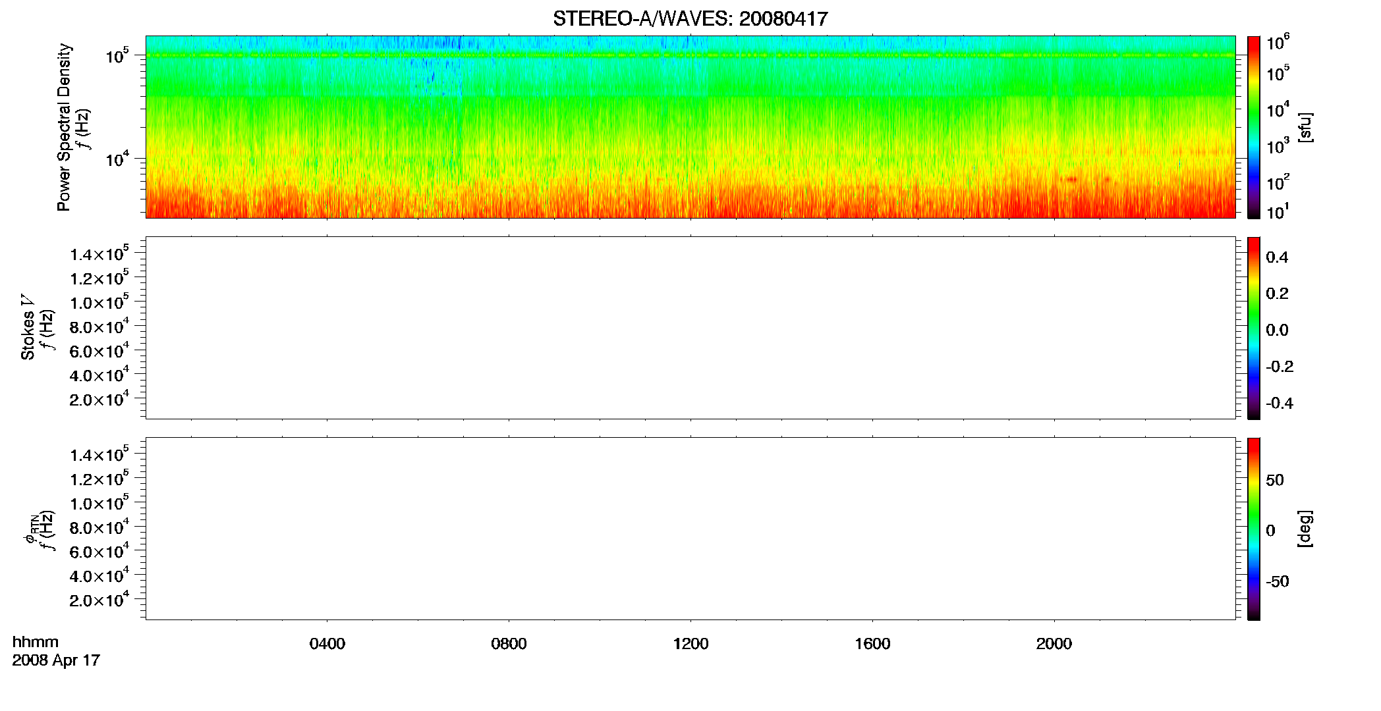Viewport: 1381px width, 711px height.
Task: Click the 6.0×10^4 tick on the φ RTN panel axis
Action: [x=99, y=552]
